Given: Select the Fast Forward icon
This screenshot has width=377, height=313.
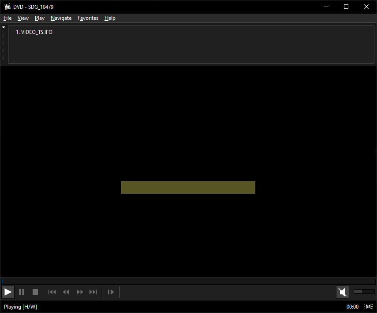Looking at the screenshot, I should (x=80, y=292).
